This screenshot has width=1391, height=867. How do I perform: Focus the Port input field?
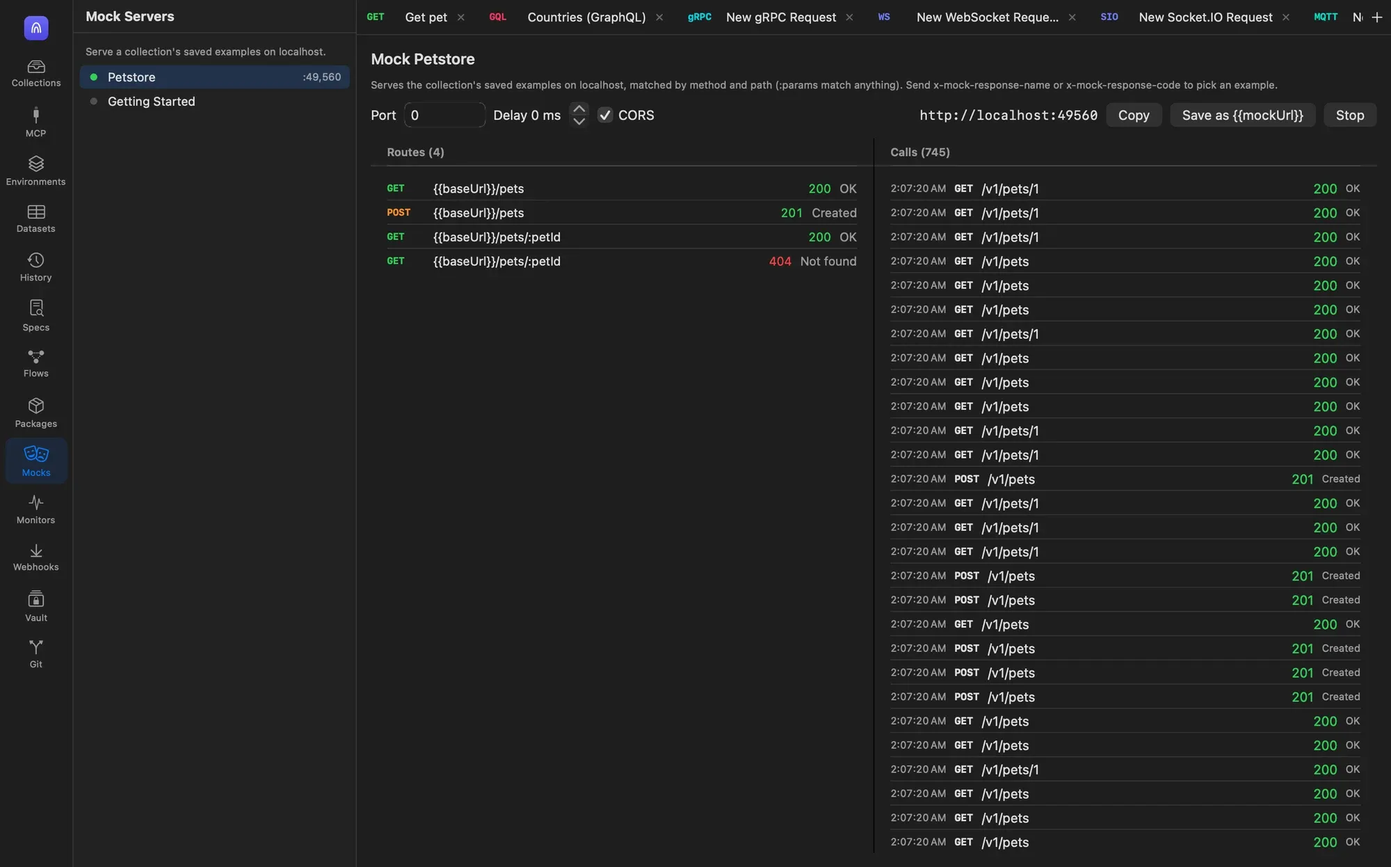tap(444, 115)
